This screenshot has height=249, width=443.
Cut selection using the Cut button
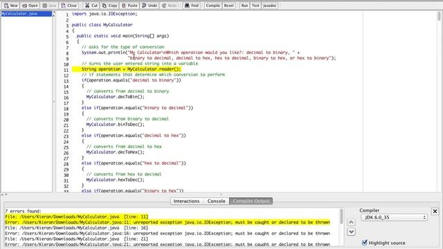click(x=91, y=6)
